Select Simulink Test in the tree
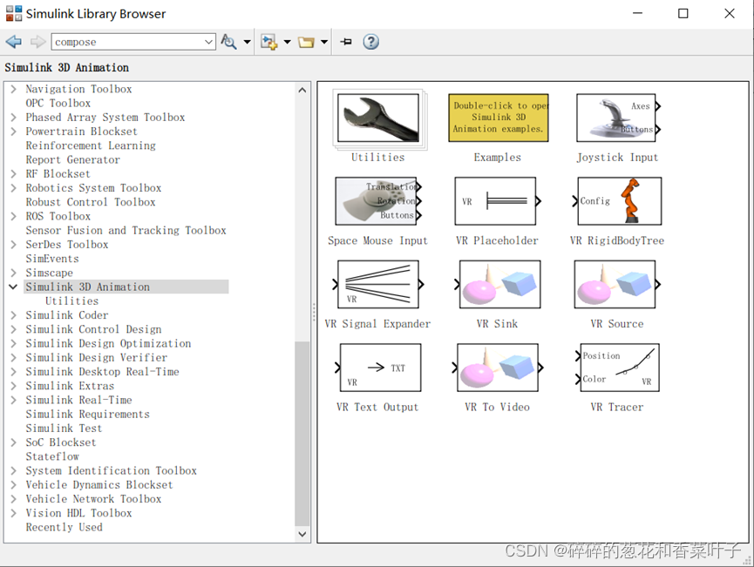This screenshot has height=567, width=754. coord(64,429)
